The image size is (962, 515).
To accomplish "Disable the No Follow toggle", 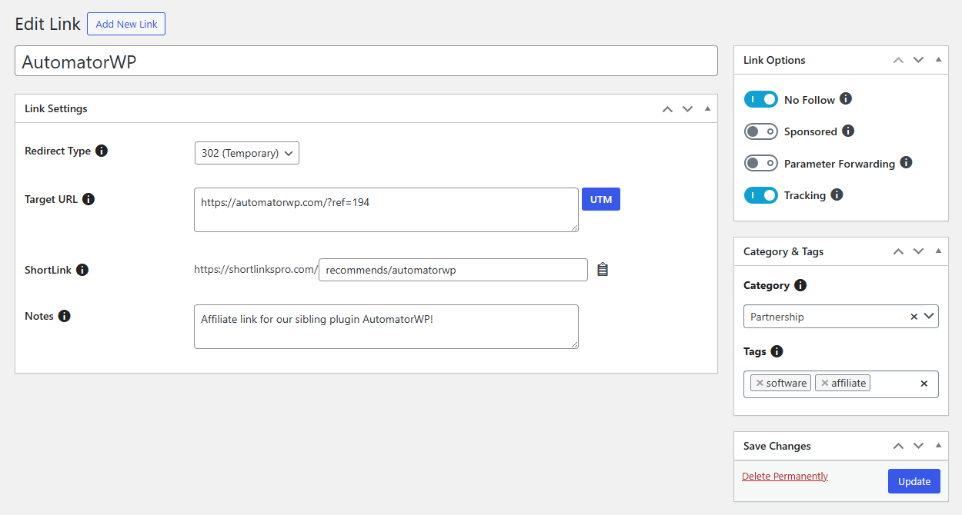I will click(x=761, y=99).
